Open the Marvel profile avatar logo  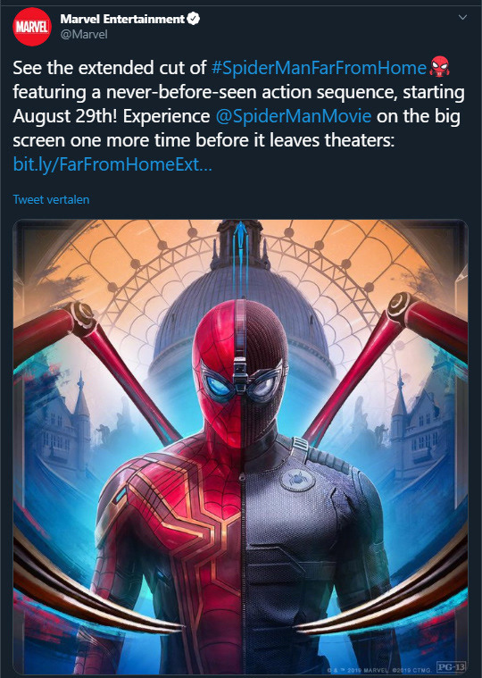tap(31, 27)
